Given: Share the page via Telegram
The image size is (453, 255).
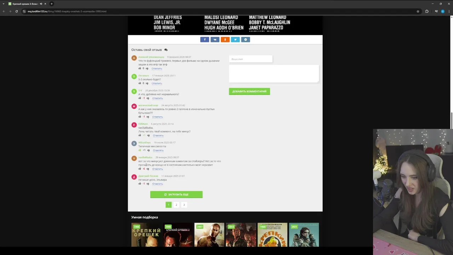Looking at the screenshot, I should (x=246, y=39).
